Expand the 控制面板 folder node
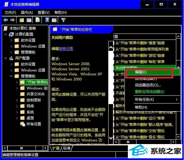Screen dimensions: 184x160 coord(17,100)
